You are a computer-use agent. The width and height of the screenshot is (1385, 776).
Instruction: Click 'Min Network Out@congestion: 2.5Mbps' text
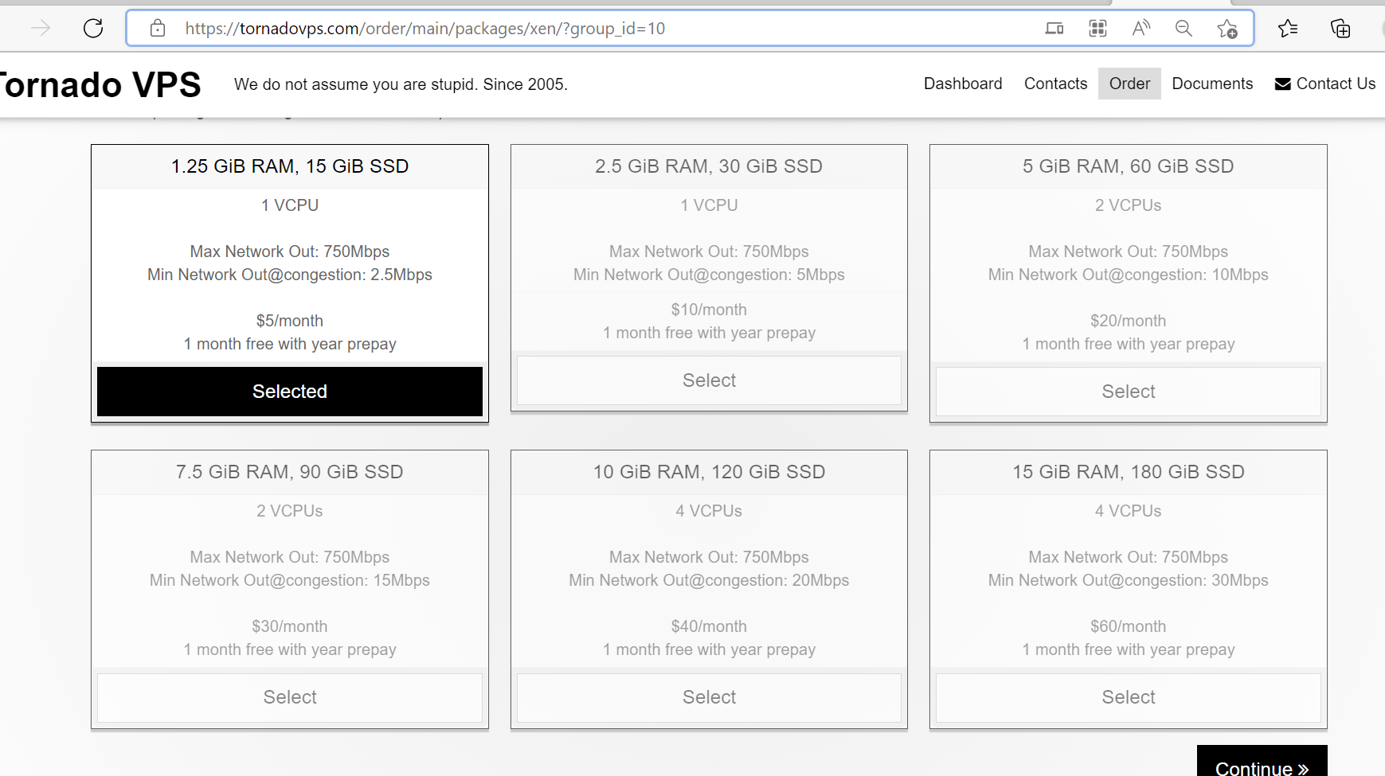290,275
